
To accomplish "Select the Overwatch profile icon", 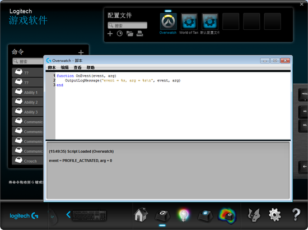I will click(x=168, y=21).
